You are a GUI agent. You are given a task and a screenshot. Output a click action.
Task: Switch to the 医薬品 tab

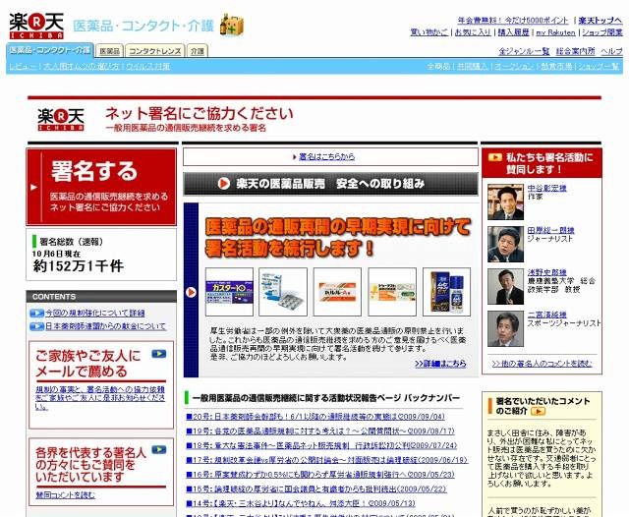coord(109,51)
